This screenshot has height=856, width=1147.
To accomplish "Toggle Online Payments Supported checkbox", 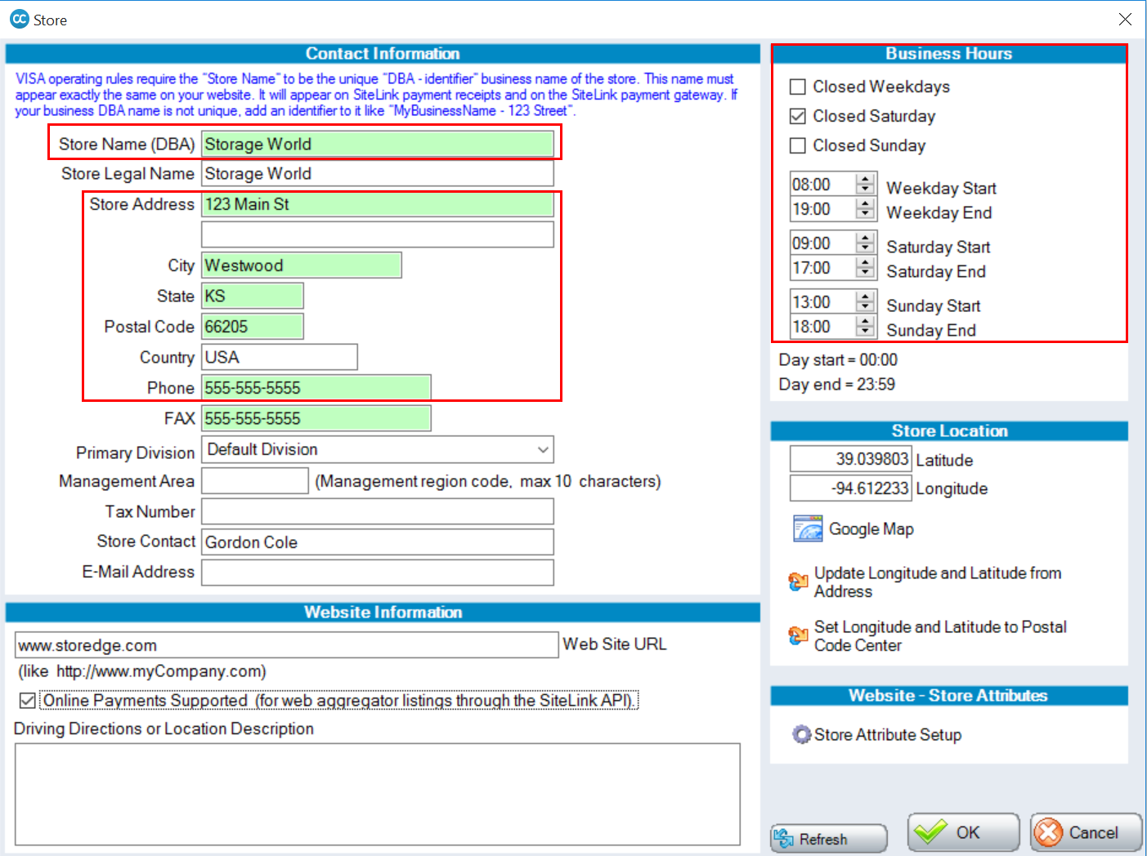I will pyautogui.click(x=27, y=701).
